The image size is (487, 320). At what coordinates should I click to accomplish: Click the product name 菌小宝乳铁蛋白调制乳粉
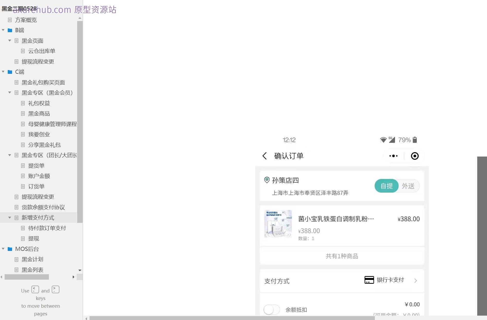pos(334,219)
